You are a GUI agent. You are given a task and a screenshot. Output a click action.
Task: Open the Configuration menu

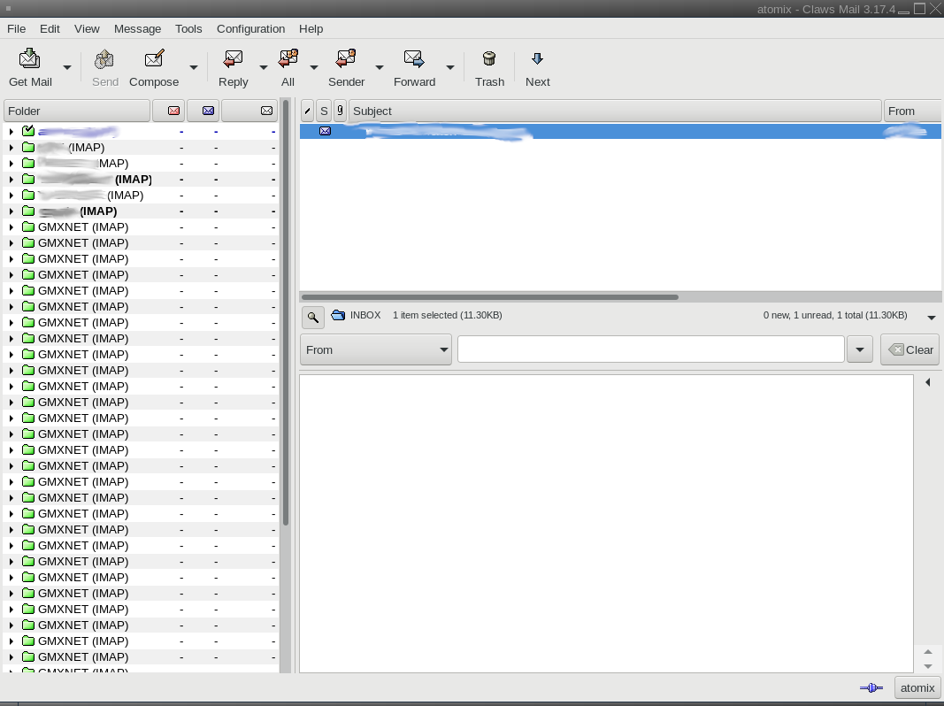tap(250, 29)
